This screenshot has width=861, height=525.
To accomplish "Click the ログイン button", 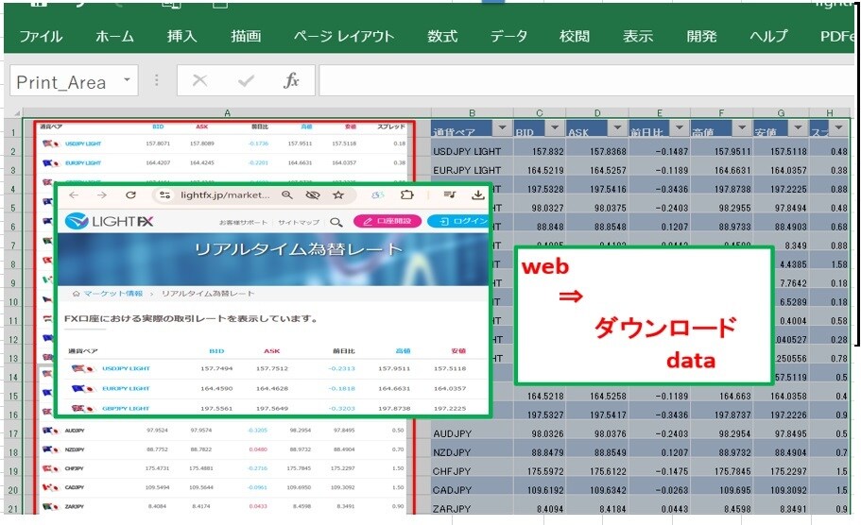I will [458, 221].
